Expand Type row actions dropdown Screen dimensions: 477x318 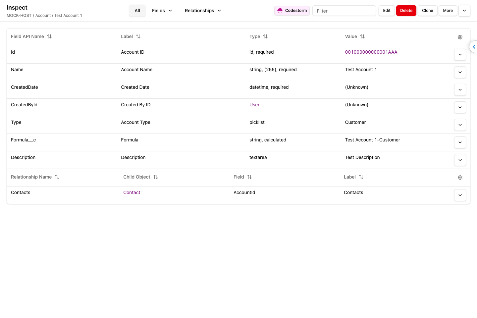(x=460, y=125)
